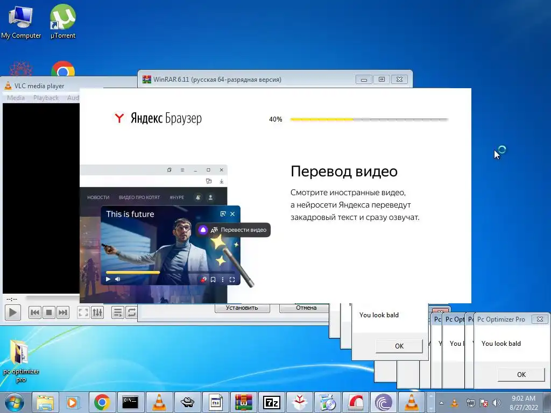Toggle VLC fullscreen mode icon
This screenshot has height=413, width=551.
point(83,312)
